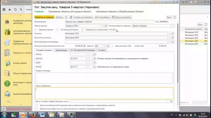211x118 pixels.
Task: Open Согласование button menu
Action: (103, 17)
